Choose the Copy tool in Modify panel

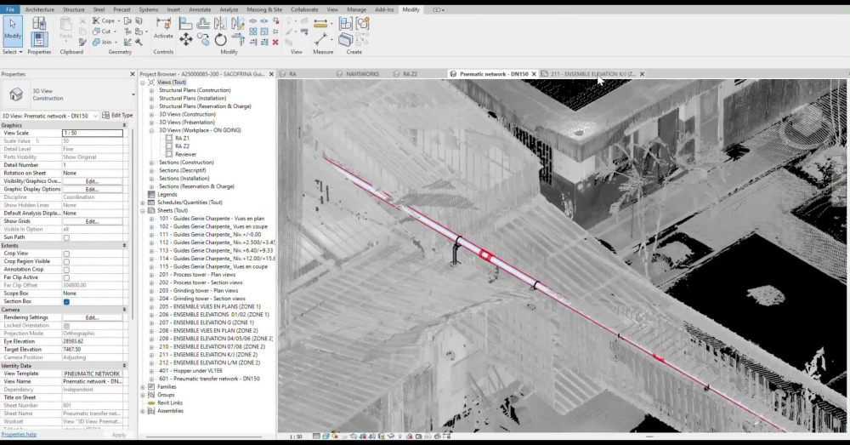pos(203,39)
